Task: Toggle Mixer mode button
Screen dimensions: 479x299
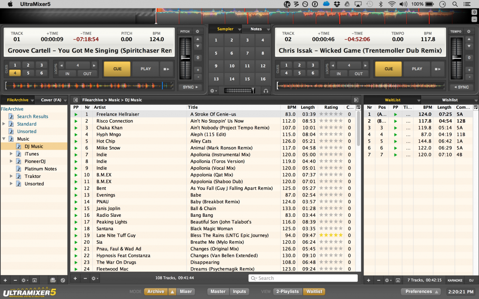Action: click(186, 291)
